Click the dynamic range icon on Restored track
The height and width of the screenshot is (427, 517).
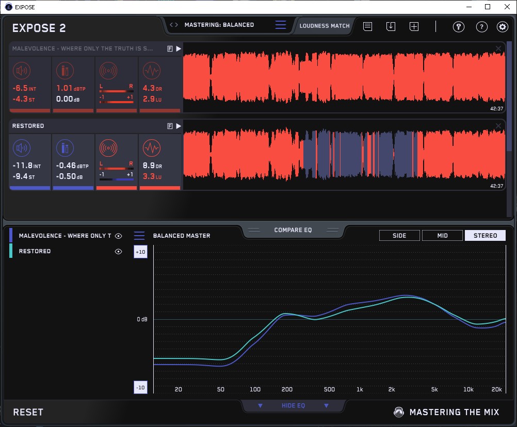pos(152,148)
